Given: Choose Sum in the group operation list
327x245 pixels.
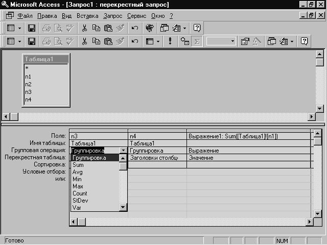Looking at the screenshot, I should pos(95,165).
